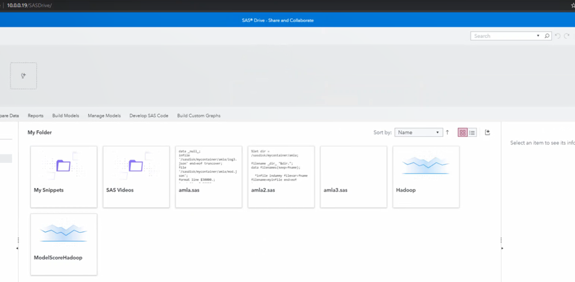Click the My Folder heading
Image resolution: width=575 pixels, height=282 pixels.
[x=40, y=132]
